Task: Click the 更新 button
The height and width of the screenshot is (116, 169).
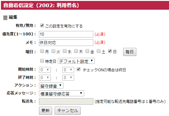Action: pyautogui.click(x=46, y=110)
